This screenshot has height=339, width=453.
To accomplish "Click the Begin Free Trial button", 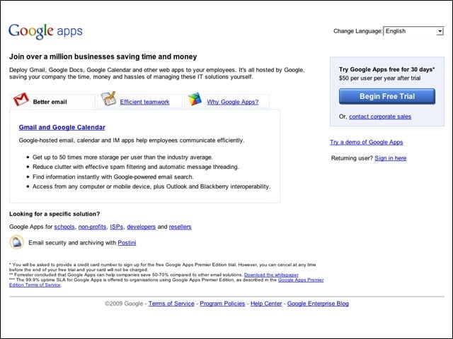I will (387, 96).
